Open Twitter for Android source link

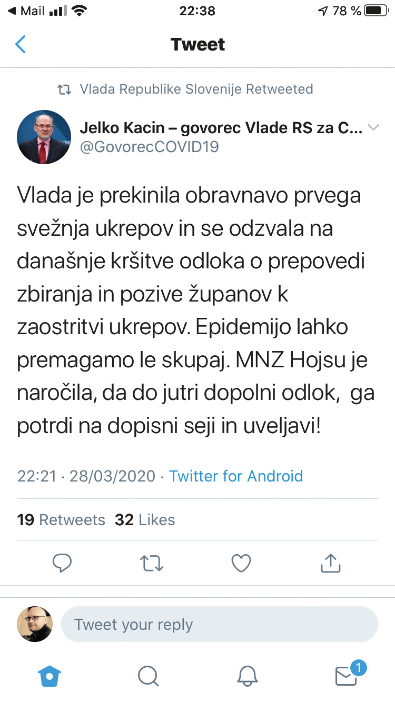coord(236,476)
